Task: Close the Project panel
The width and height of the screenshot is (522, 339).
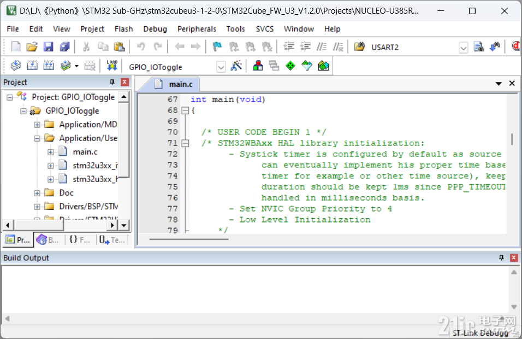Action: (124, 82)
